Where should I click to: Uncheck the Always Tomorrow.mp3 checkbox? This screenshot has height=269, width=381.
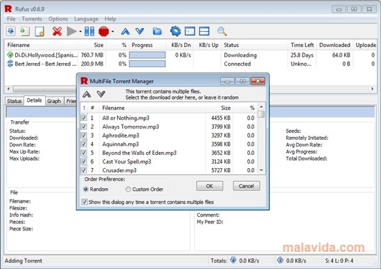click(84, 127)
